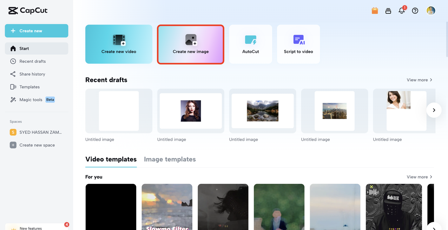Click the CapCut logo

[x=28, y=11]
